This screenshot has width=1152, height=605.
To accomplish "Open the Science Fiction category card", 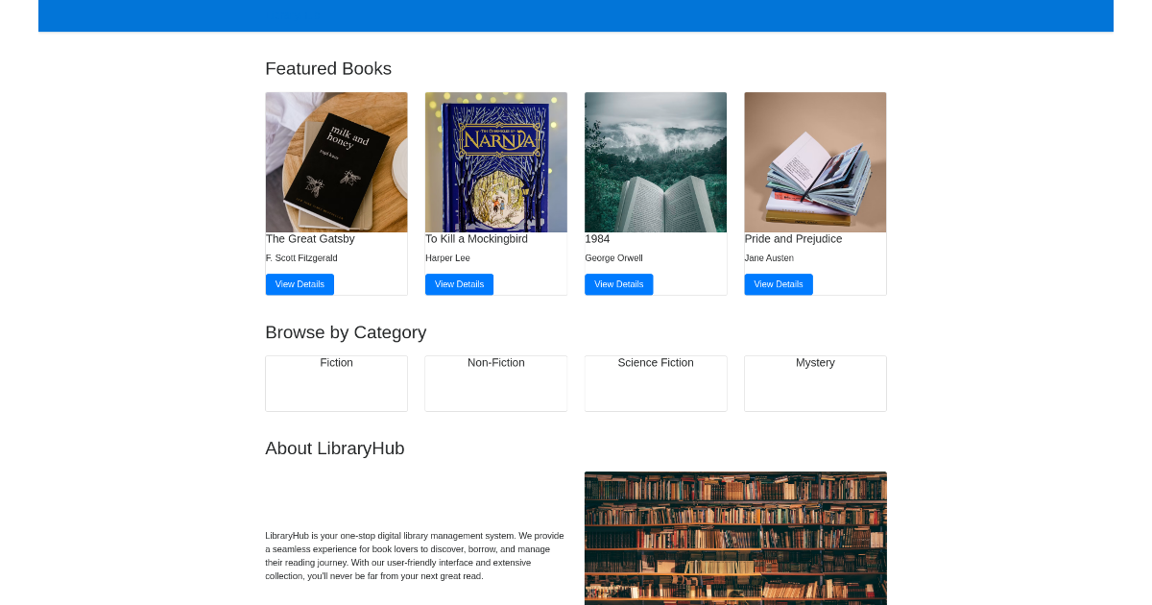I will coord(655,383).
